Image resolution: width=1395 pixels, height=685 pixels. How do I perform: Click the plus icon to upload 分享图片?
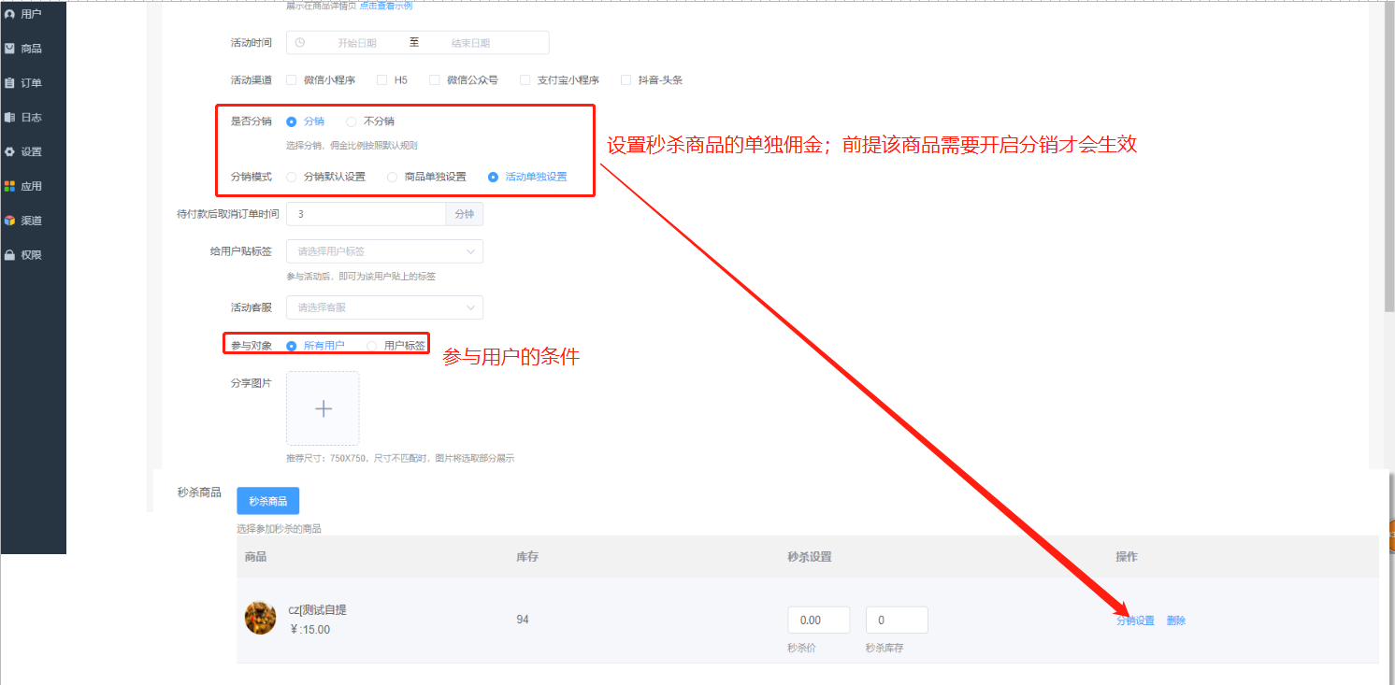tap(323, 408)
